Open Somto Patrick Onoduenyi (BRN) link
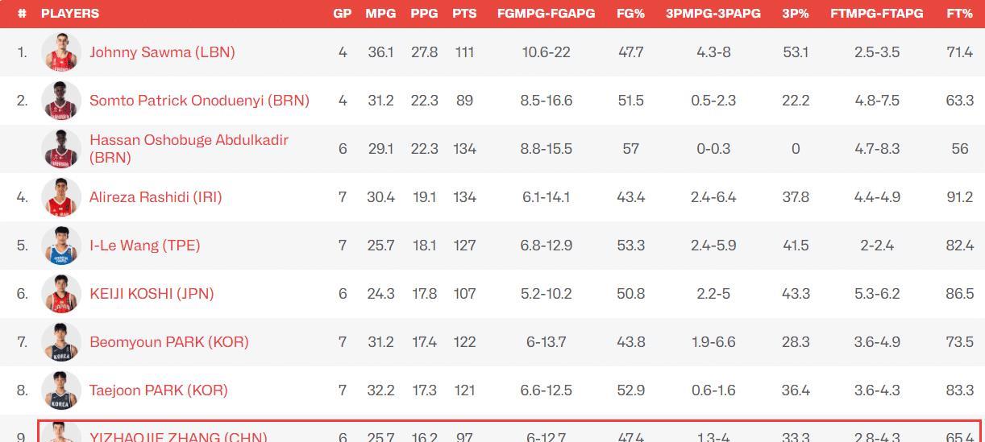The image size is (985, 442). click(199, 101)
